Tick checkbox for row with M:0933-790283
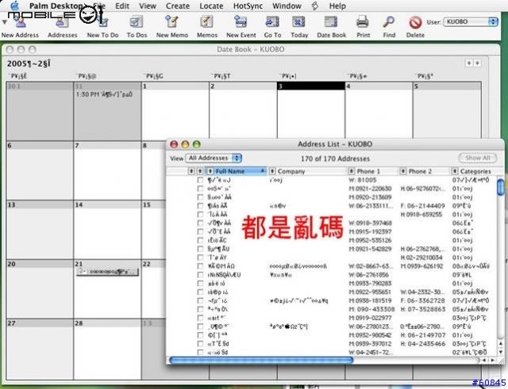The width and height of the screenshot is (508, 389). [200, 284]
